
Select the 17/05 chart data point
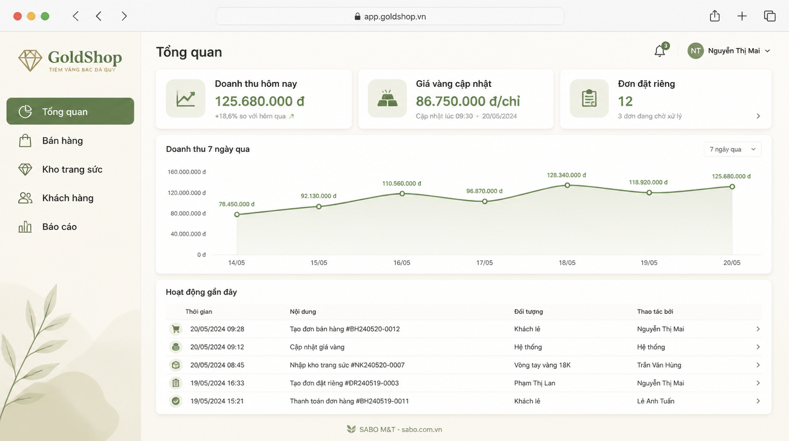(x=485, y=201)
